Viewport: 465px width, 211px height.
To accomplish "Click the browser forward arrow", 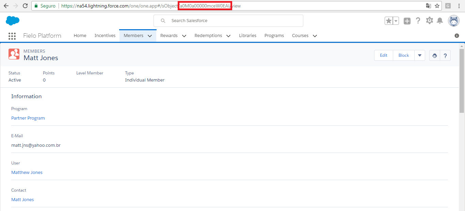I will [x=15, y=6].
